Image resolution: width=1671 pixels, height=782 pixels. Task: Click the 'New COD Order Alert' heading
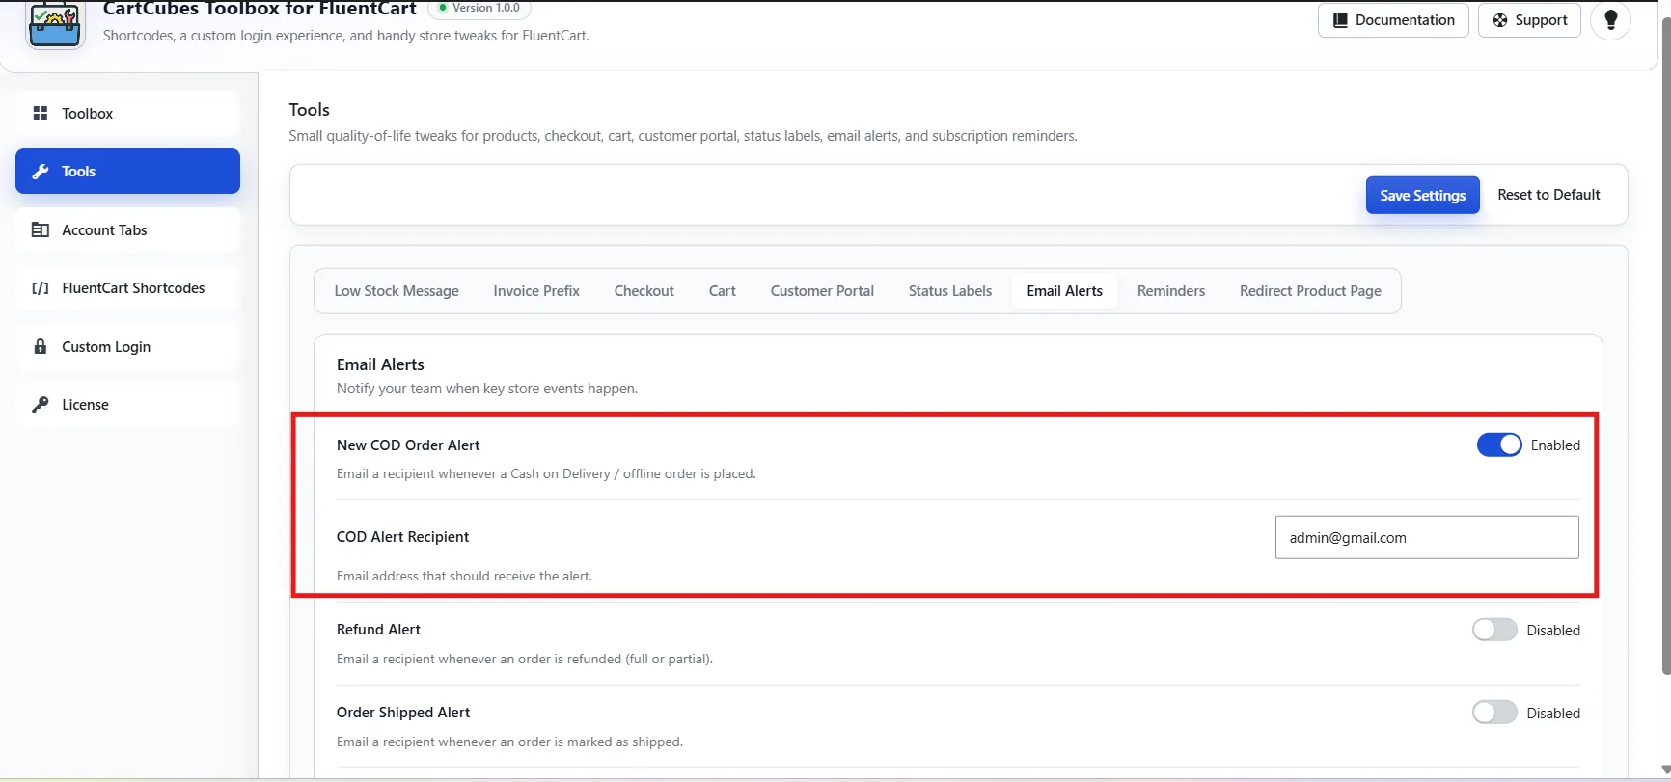[x=408, y=445]
